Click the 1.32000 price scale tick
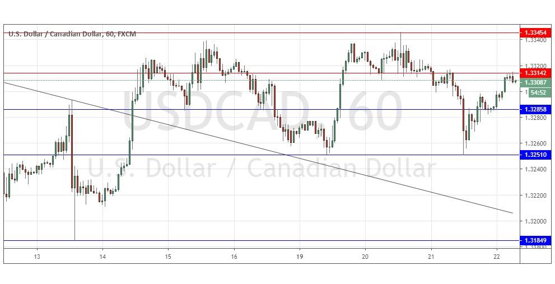The height and width of the screenshot is (284, 555). [534, 221]
